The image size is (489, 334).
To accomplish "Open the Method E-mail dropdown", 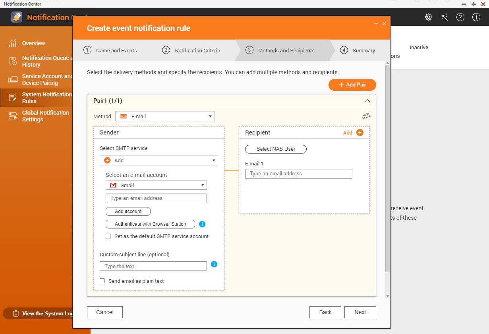I will (165, 116).
